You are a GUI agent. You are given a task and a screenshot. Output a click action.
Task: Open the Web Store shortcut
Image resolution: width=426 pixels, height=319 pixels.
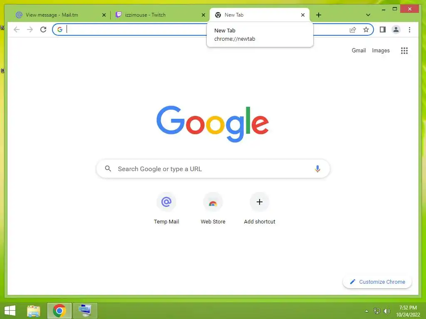click(213, 209)
